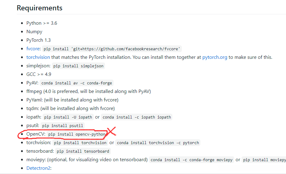The width and height of the screenshot is (286, 174).
Task: Click the "pip install psutil" command
Action: point(62,126)
